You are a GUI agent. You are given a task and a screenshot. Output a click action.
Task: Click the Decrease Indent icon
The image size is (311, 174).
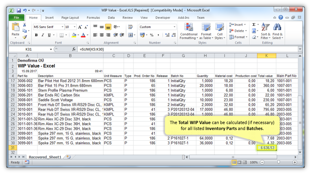click(x=116, y=35)
